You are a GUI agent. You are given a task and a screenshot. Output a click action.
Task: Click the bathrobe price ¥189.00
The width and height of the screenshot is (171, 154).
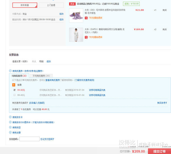point(139,30)
